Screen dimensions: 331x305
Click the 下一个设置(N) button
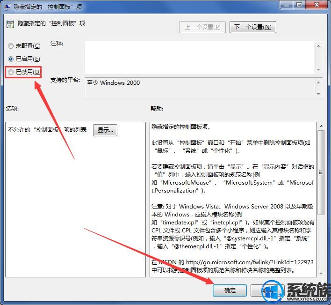point(252,27)
